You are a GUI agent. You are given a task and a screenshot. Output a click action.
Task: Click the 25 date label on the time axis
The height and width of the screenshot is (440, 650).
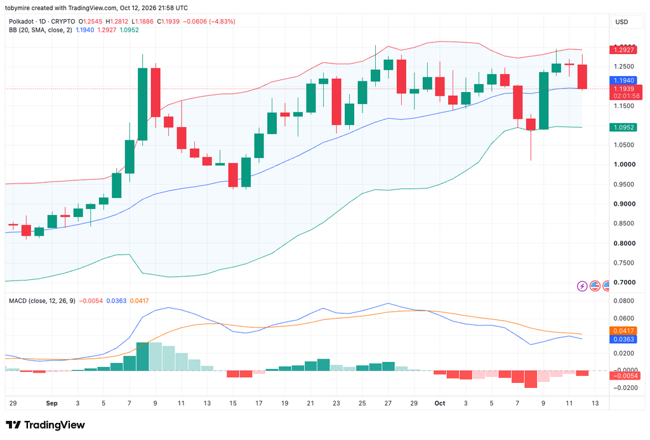(362, 403)
